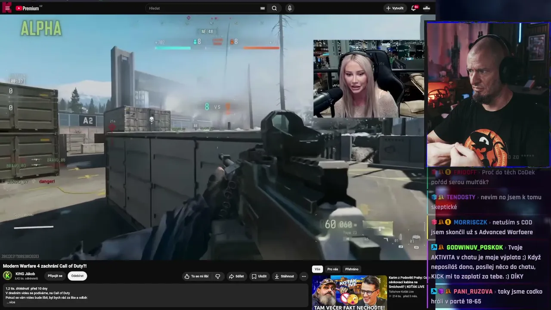Go to YouTube Premium home logo
Screen dimensions: 551x310
pyautogui.click(x=28, y=8)
